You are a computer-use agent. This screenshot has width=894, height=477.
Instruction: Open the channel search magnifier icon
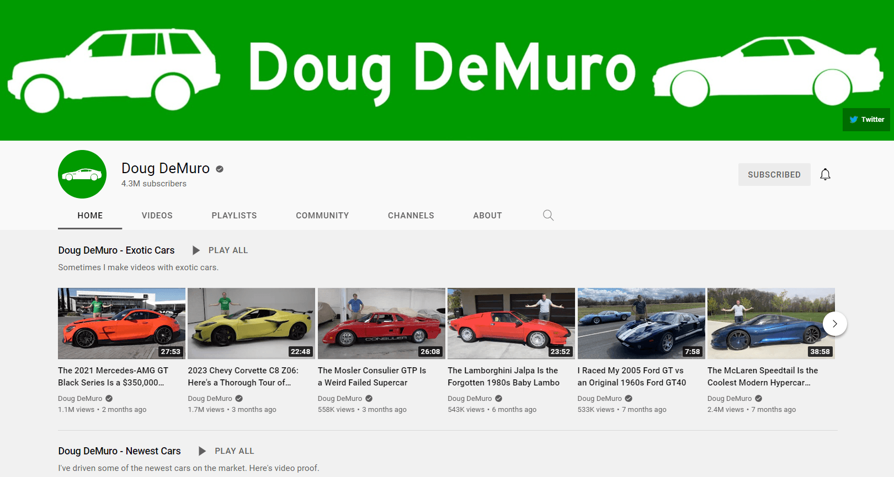(548, 215)
